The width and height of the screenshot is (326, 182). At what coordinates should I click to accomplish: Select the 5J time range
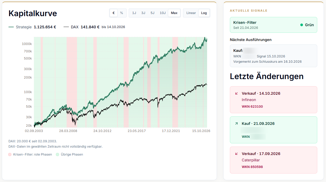click(153, 13)
